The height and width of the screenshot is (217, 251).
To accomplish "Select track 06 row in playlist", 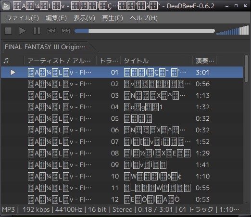I will [x=122, y=130].
